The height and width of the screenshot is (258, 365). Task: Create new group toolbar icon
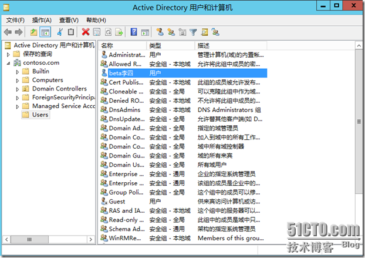coord(171,32)
